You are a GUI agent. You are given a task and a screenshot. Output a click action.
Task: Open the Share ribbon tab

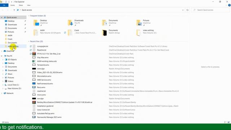[21, 5]
